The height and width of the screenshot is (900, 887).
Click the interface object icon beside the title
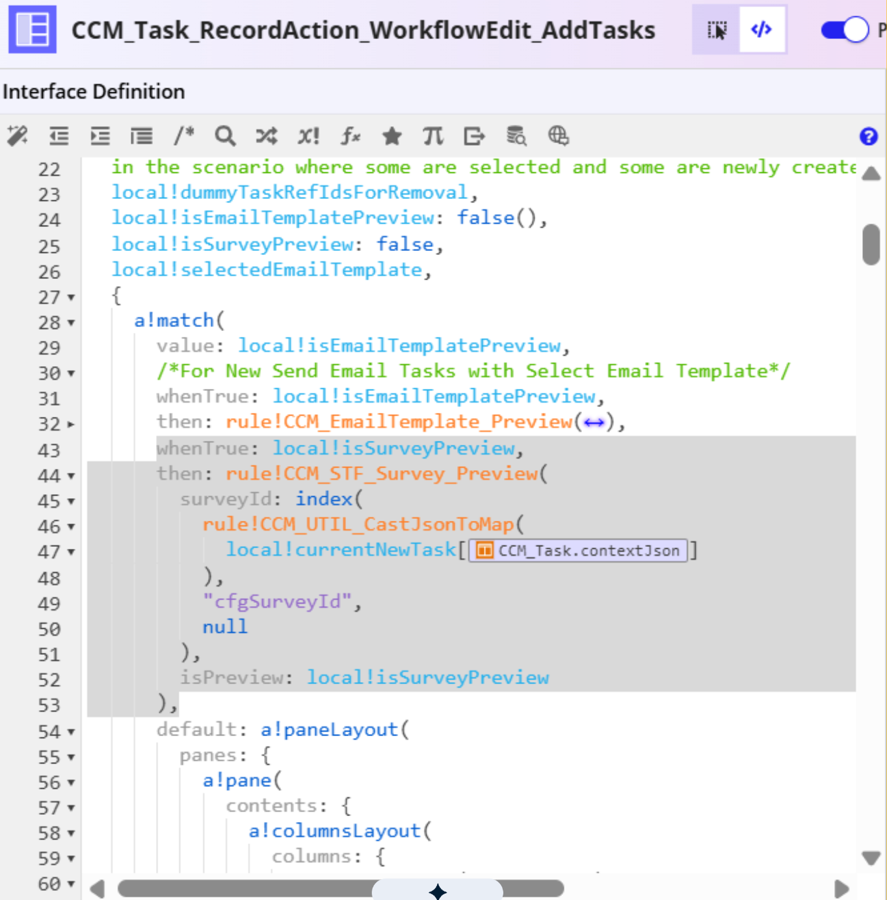click(x=32, y=29)
